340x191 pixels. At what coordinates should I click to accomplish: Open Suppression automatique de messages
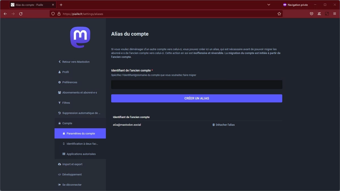[80, 113]
